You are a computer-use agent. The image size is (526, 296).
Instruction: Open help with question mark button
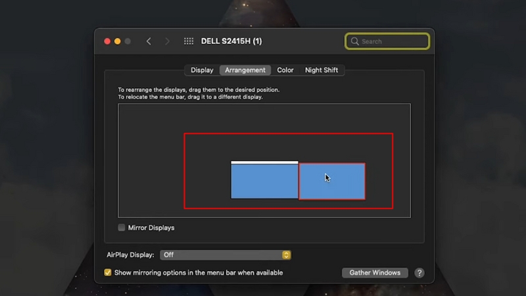(x=419, y=273)
